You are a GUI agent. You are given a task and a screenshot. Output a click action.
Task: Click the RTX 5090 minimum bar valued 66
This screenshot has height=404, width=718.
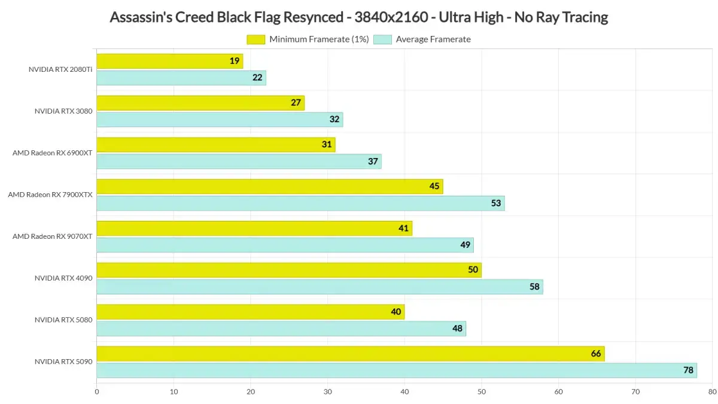click(x=351, y=354)
